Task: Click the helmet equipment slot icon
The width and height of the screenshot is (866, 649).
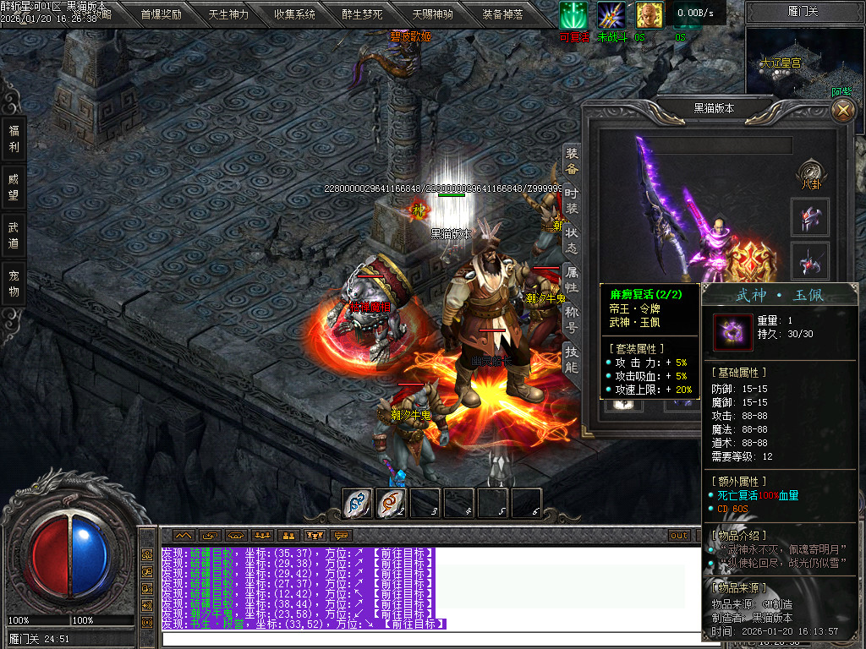Action: click(810, 216)
